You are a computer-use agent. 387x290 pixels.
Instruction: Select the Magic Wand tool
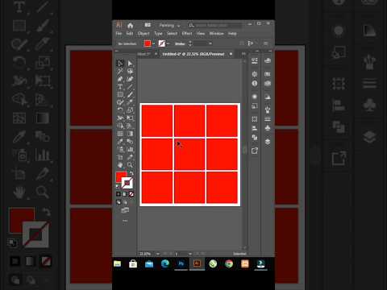click(x=120, y=71)
